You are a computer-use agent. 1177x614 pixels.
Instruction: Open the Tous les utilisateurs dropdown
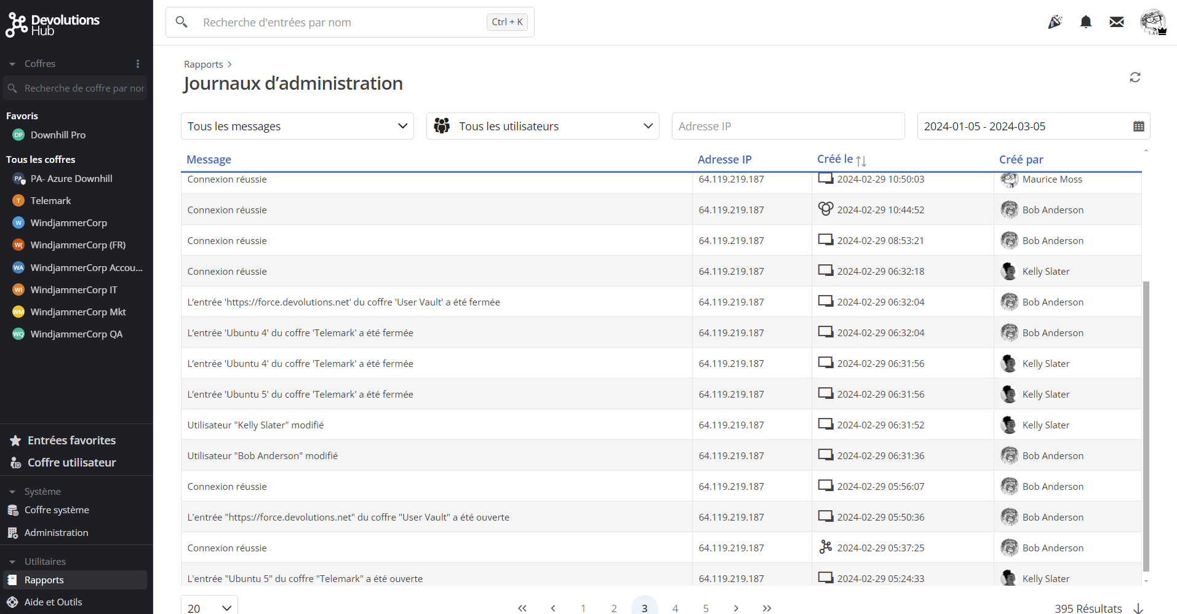coord(543,126)
